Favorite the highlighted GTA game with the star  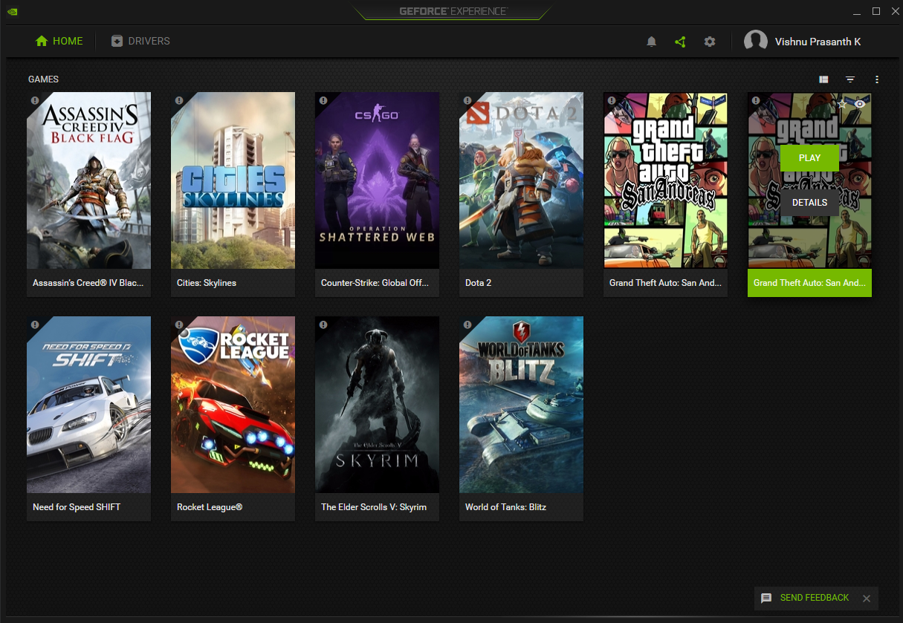[842, 104]
